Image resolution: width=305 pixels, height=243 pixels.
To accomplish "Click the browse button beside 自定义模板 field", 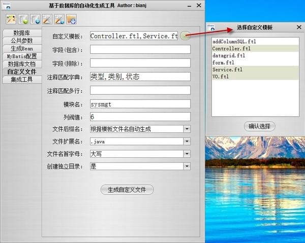I will [186, 36].
